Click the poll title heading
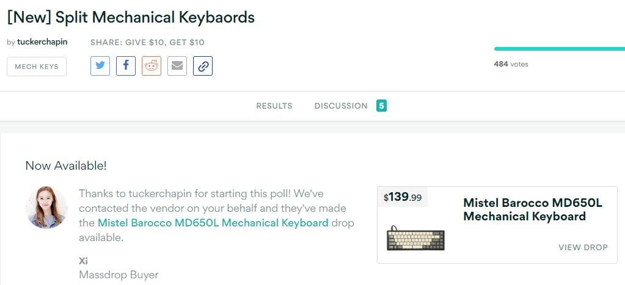Screen dimensions: 625x285 (131, 17)
